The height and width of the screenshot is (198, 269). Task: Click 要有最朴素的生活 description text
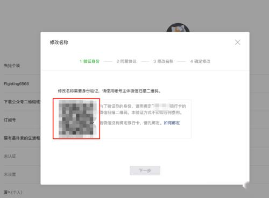[22, 138]
